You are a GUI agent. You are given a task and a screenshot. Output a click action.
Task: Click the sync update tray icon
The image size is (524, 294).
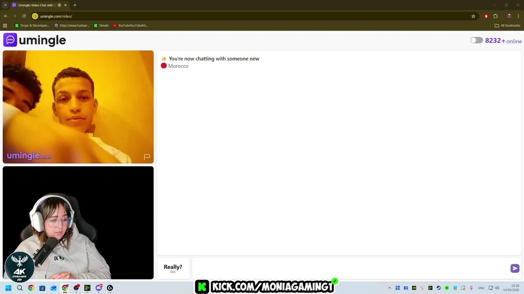pyautogui.click(x=463, y=288)
